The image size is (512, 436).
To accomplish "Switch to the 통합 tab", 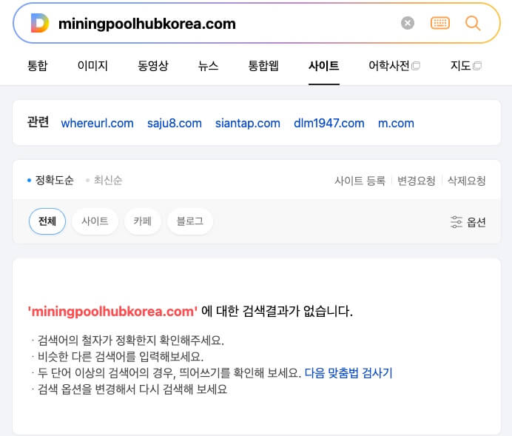I will 38,66.
